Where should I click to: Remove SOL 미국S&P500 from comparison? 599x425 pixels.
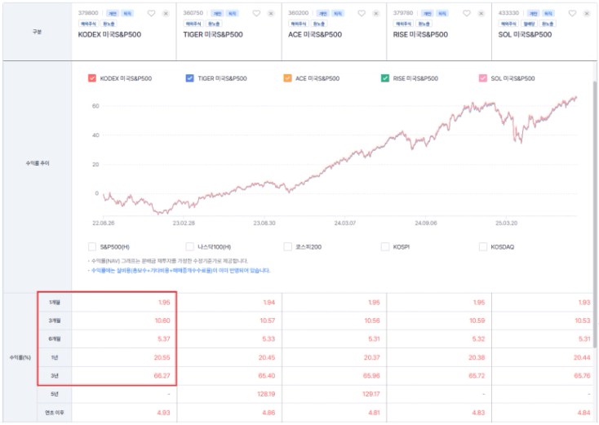[587, 13]
